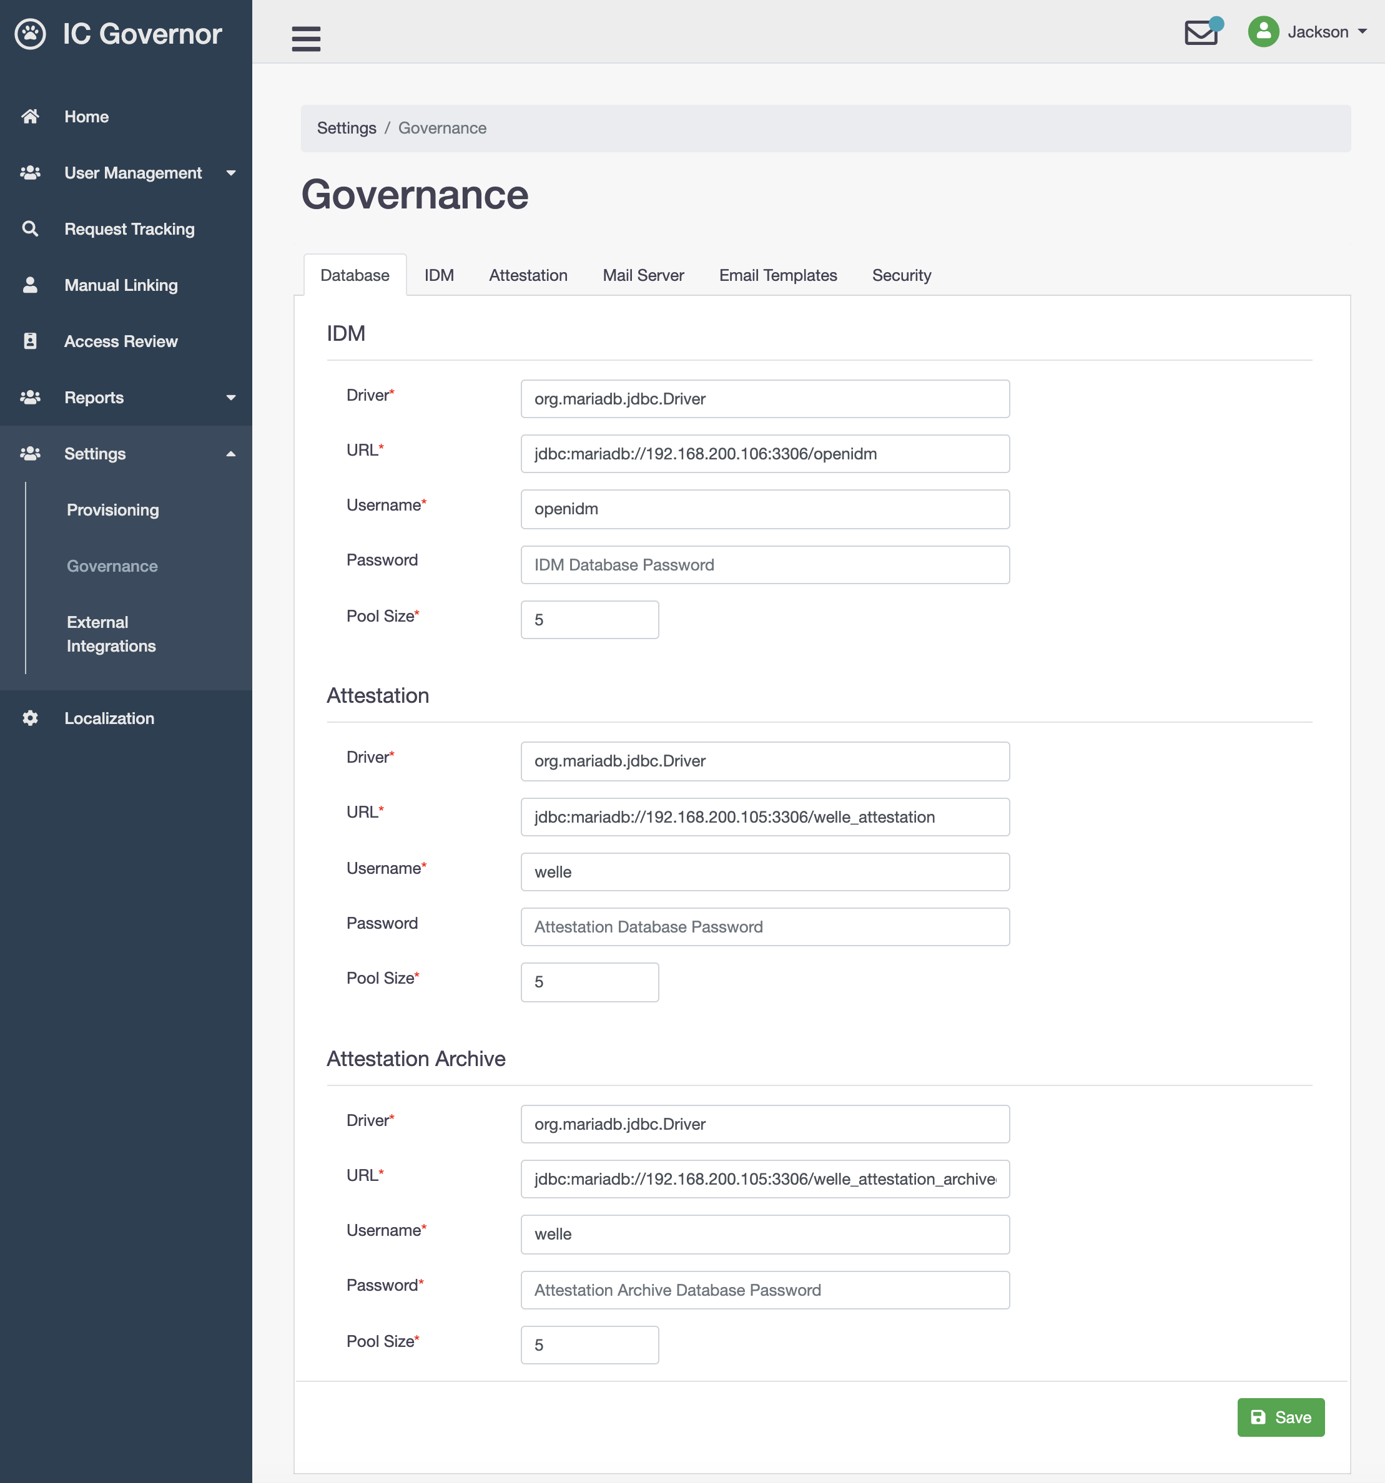Click the User Management icon
The image size is (1385, 1483).
click(x=31, y=172)
